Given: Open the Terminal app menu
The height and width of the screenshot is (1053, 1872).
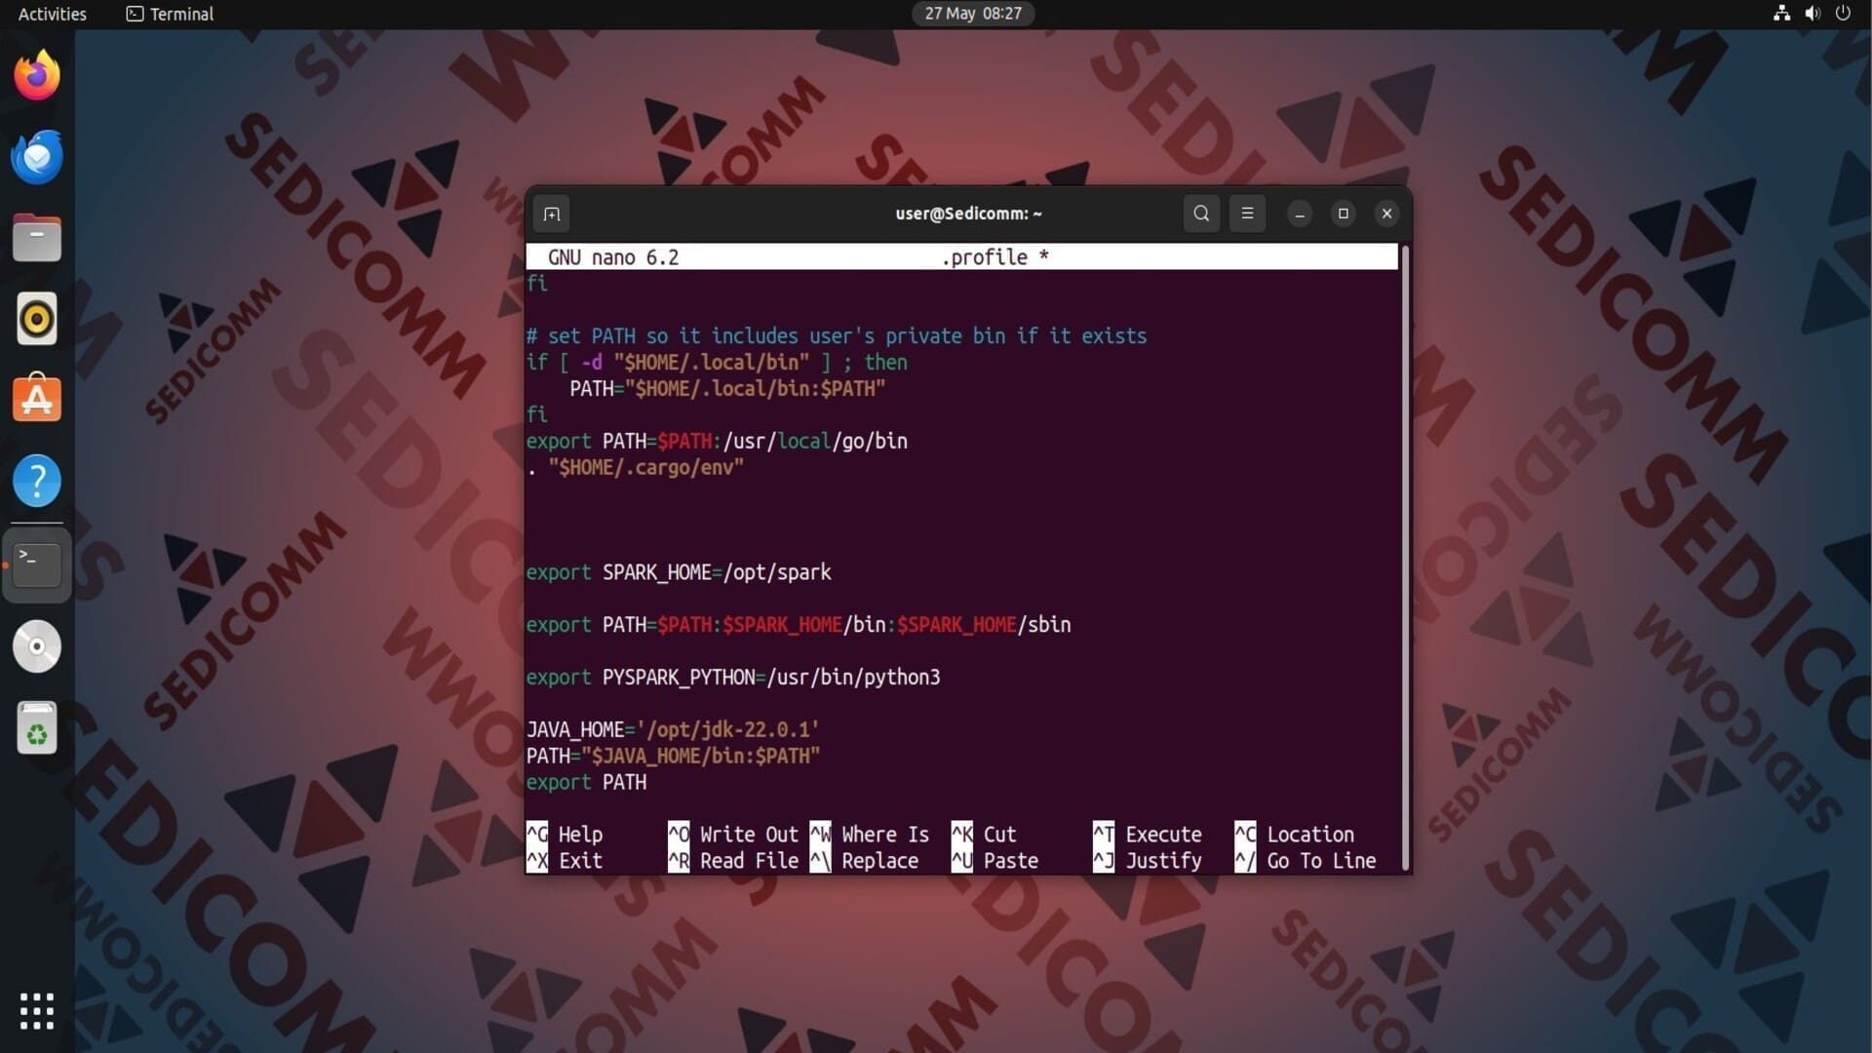Looking at the screenshot, I should point(171,14).
